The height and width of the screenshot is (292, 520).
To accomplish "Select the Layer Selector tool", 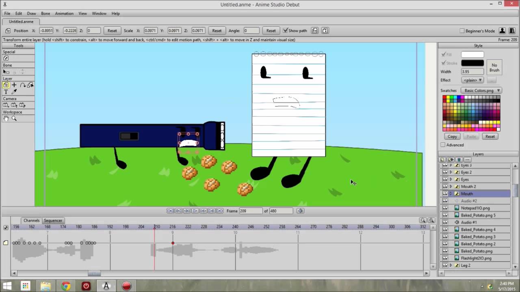I will tap(30, 85).
